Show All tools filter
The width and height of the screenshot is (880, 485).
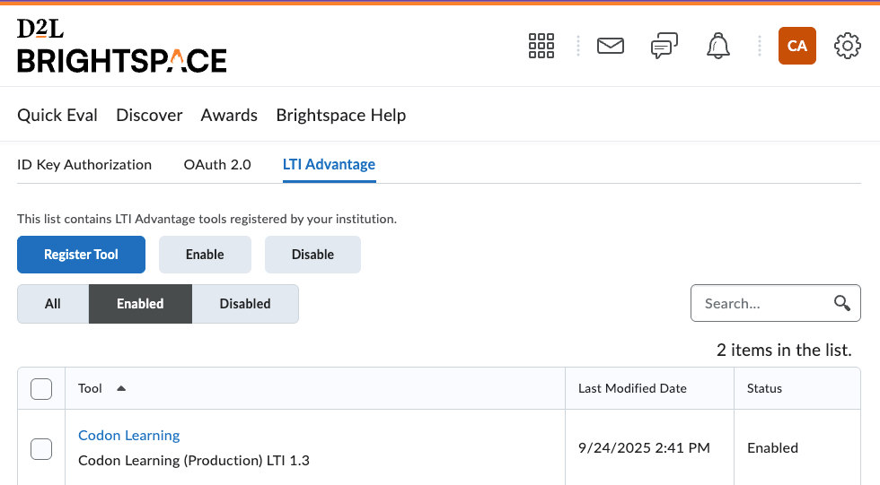tap(53, 304)
